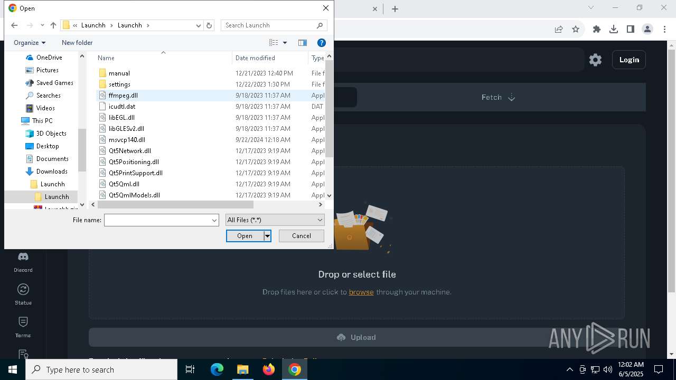The image size is (676, 380).
Task: Click the Chrome extensions puzzle icon
Action: [x=597, y=29]
